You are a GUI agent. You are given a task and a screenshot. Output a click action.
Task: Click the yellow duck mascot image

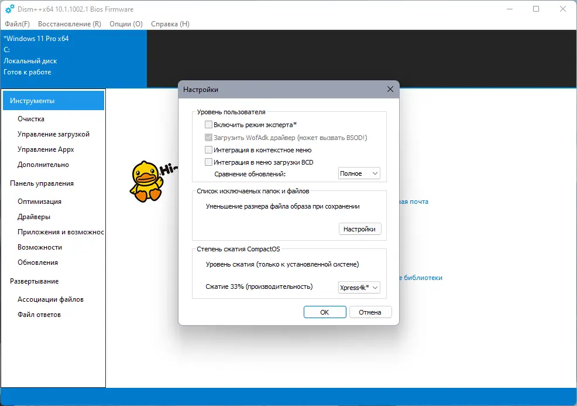click(147, 181)
